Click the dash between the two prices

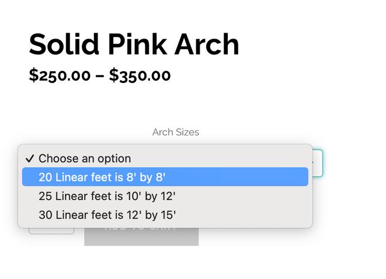coord(100,75)
